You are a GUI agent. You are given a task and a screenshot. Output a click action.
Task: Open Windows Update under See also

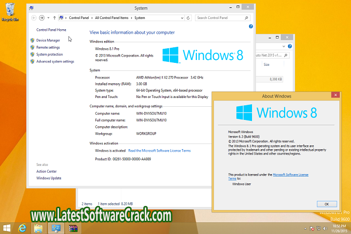pos(49,178)
